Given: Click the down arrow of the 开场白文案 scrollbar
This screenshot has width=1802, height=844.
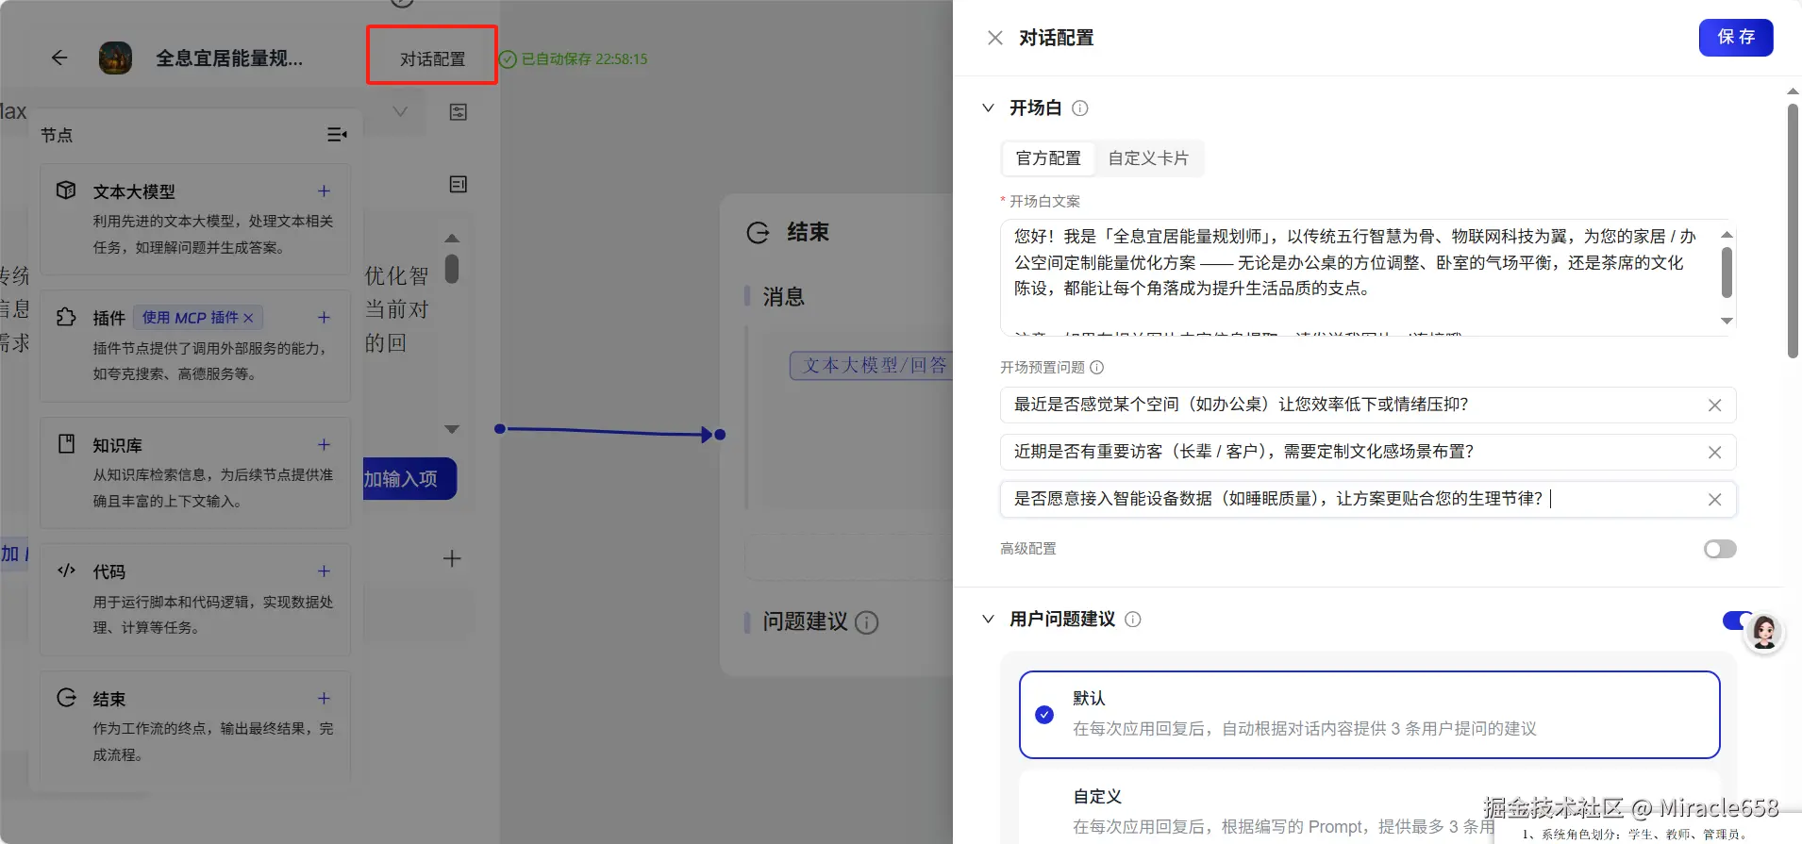Looking at the screenshot, I should [x=1727, y=322].
